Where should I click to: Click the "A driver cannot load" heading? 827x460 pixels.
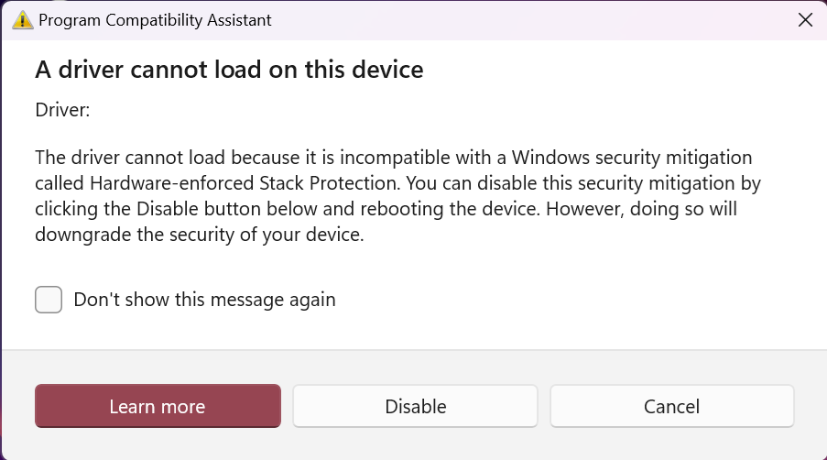[229, 70]
